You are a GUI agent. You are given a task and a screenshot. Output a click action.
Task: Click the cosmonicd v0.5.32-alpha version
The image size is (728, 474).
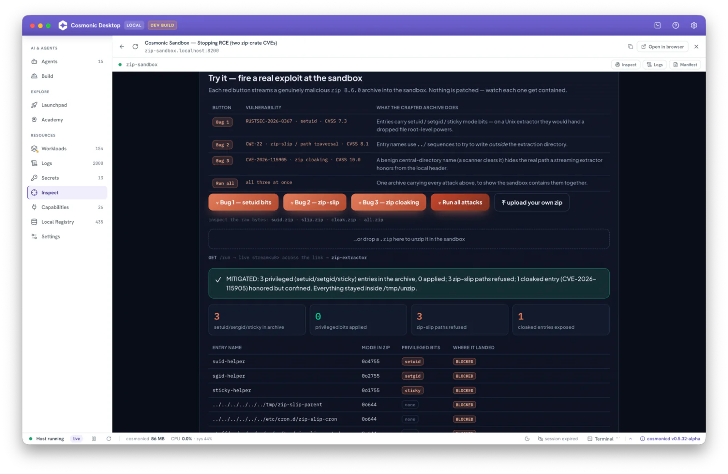tap(670, 439)
